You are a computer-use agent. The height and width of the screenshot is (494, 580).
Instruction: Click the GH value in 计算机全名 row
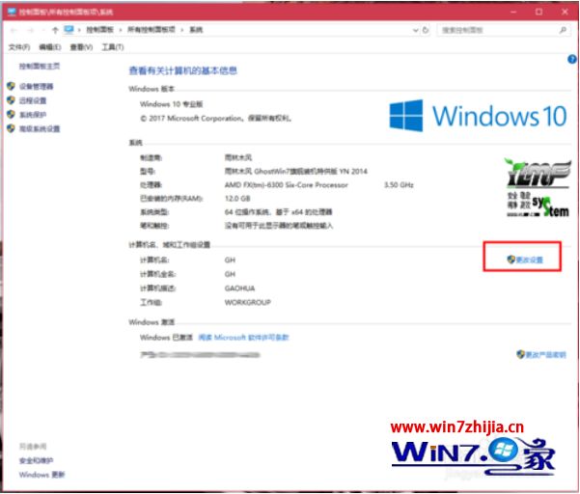coord(230,274)
